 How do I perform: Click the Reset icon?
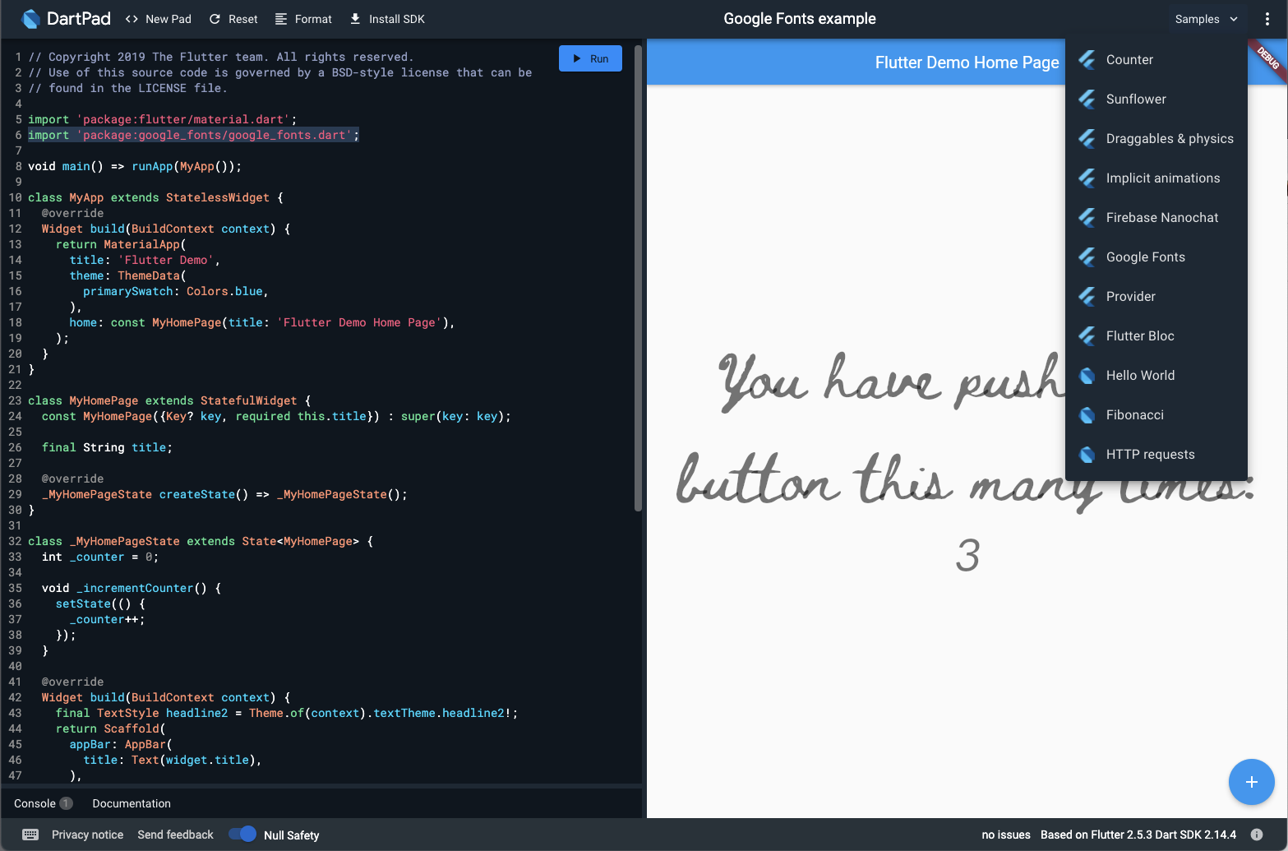[214, 18]
